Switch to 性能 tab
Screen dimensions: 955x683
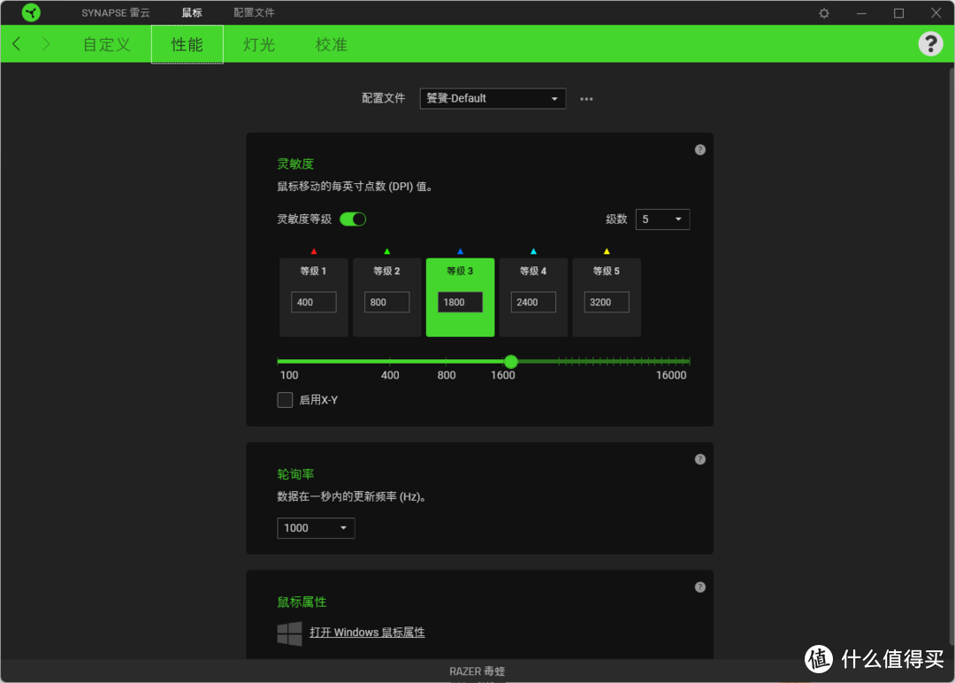pos(187,44)
